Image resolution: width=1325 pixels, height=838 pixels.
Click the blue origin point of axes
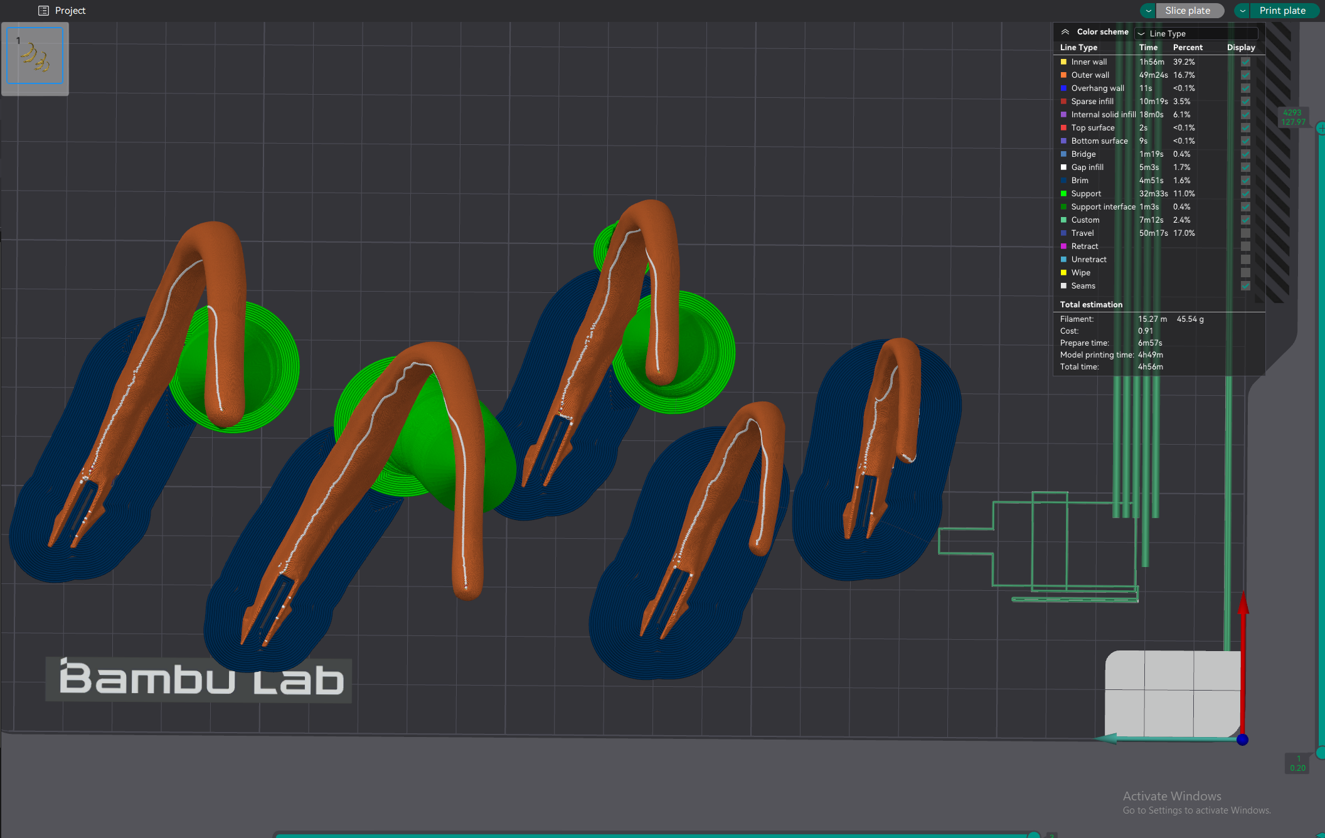[x=1242, y=740]
